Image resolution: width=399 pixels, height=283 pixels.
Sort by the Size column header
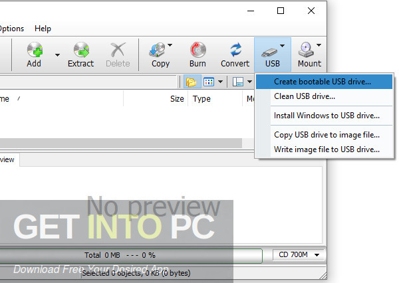tap(156, 99)
